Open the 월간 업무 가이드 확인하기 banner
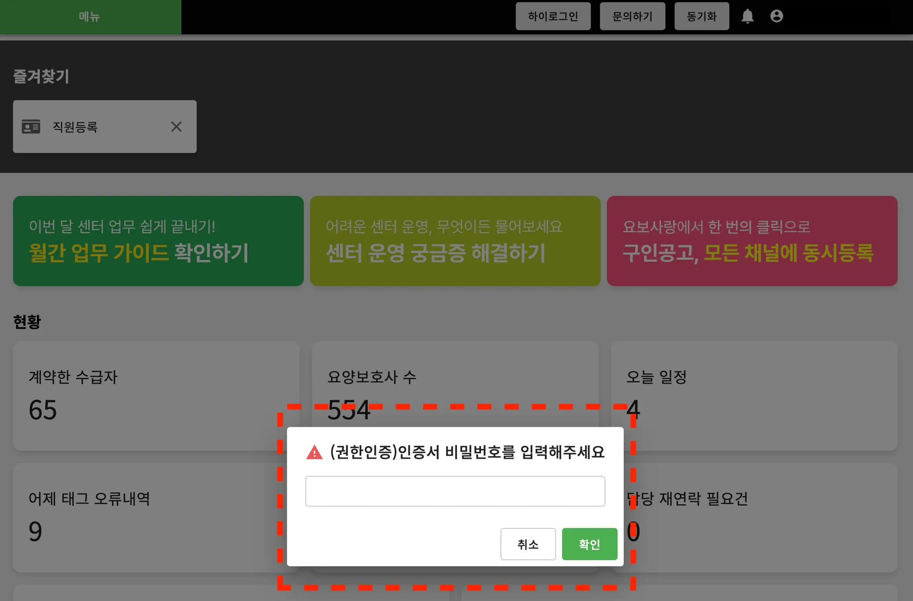Image resolution: width=913 pixels, height=601 pixels. 158,241
